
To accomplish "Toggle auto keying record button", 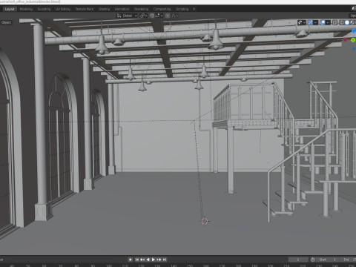I will [x=131, y=260].
